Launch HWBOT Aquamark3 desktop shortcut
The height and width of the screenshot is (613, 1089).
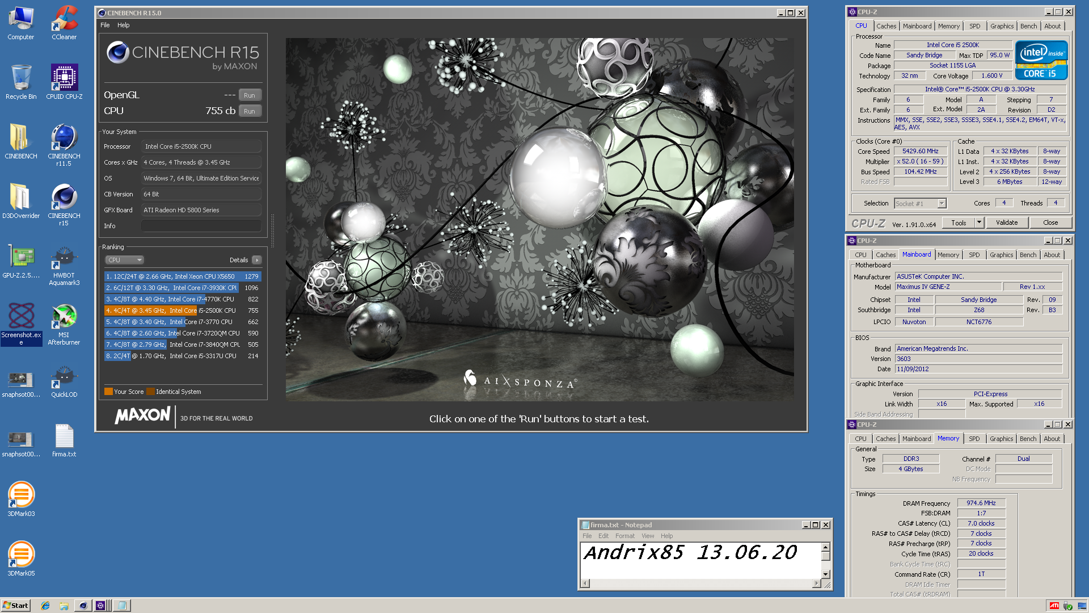[64, 266]
